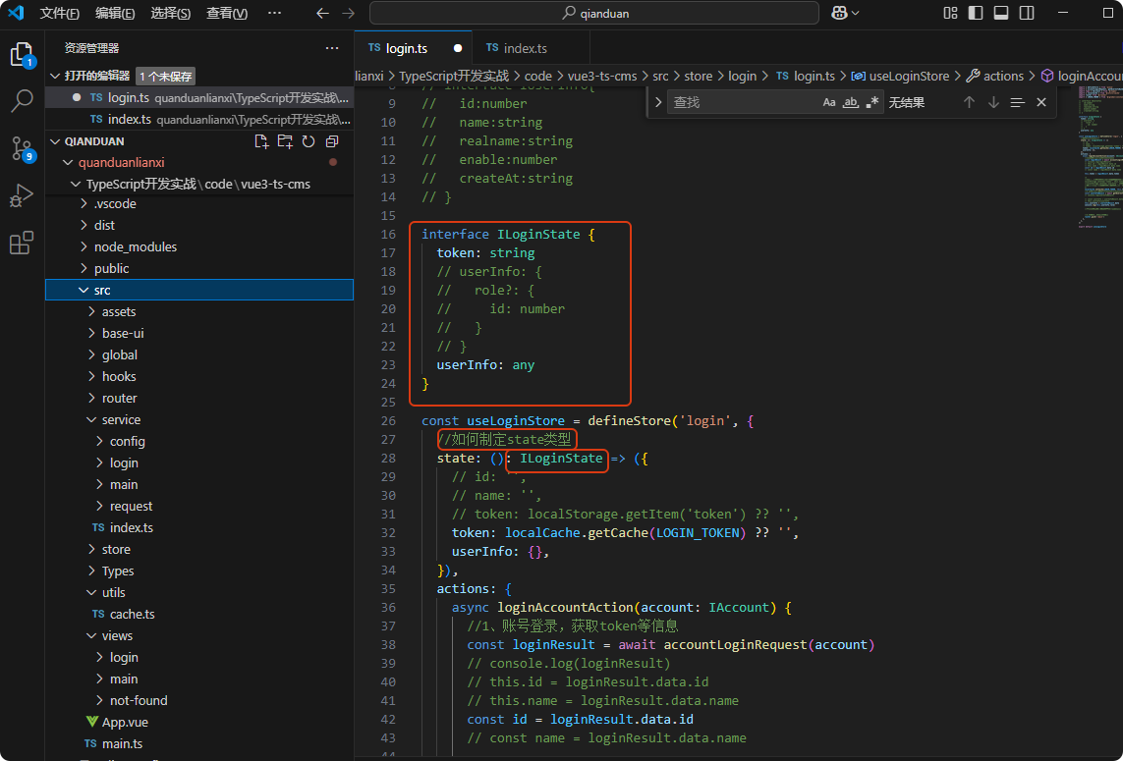Viewport: 1123px width, 761px height.
Task: Open the Source Control view
Action: pos(22,148)
